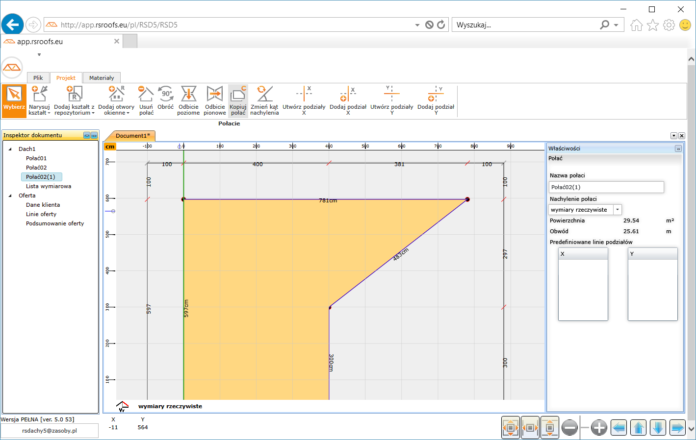Click Odbicie pionowe flip icon

pyautogui.click(x=215, y=100)
